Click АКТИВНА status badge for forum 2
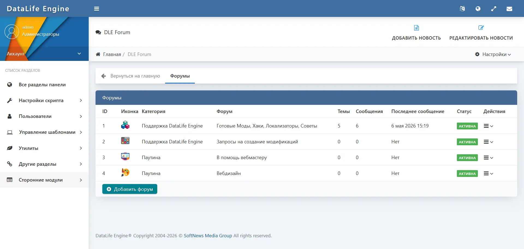 click(467, 142)
